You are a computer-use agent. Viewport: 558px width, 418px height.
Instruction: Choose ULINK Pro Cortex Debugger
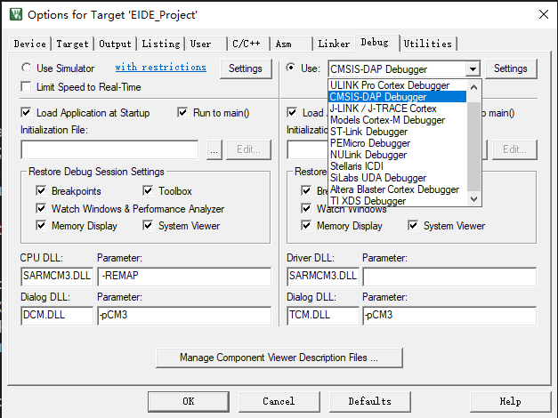coord(397,85)
